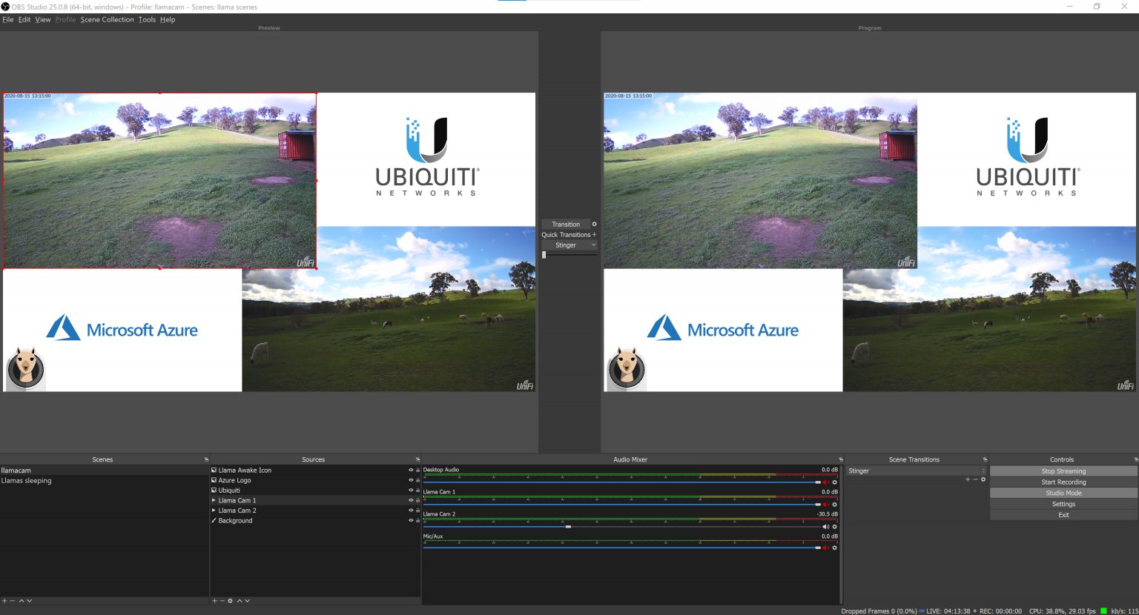Unmute Llama Cam 1 speaker icon

click(x=826, y=505)
